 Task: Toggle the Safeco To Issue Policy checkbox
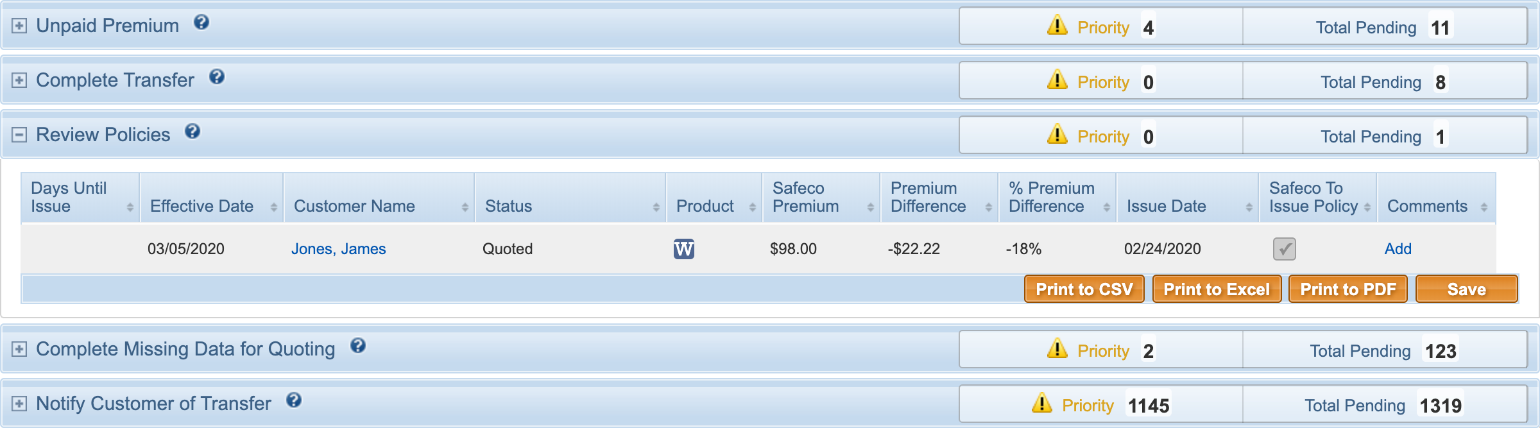(1283, 248)
